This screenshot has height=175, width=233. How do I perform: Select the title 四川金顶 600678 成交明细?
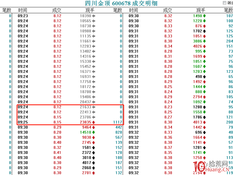121,3
